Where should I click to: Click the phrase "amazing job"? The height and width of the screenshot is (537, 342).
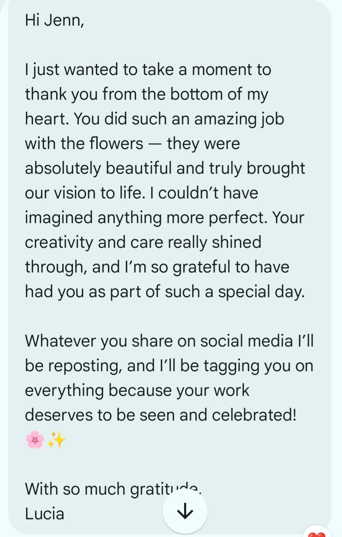click(239, 119)
